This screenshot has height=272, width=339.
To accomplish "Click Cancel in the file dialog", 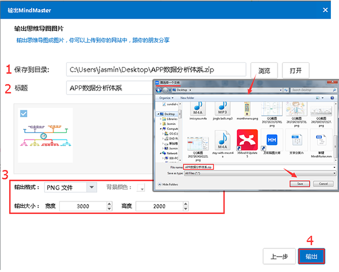I will pos(323,184).
